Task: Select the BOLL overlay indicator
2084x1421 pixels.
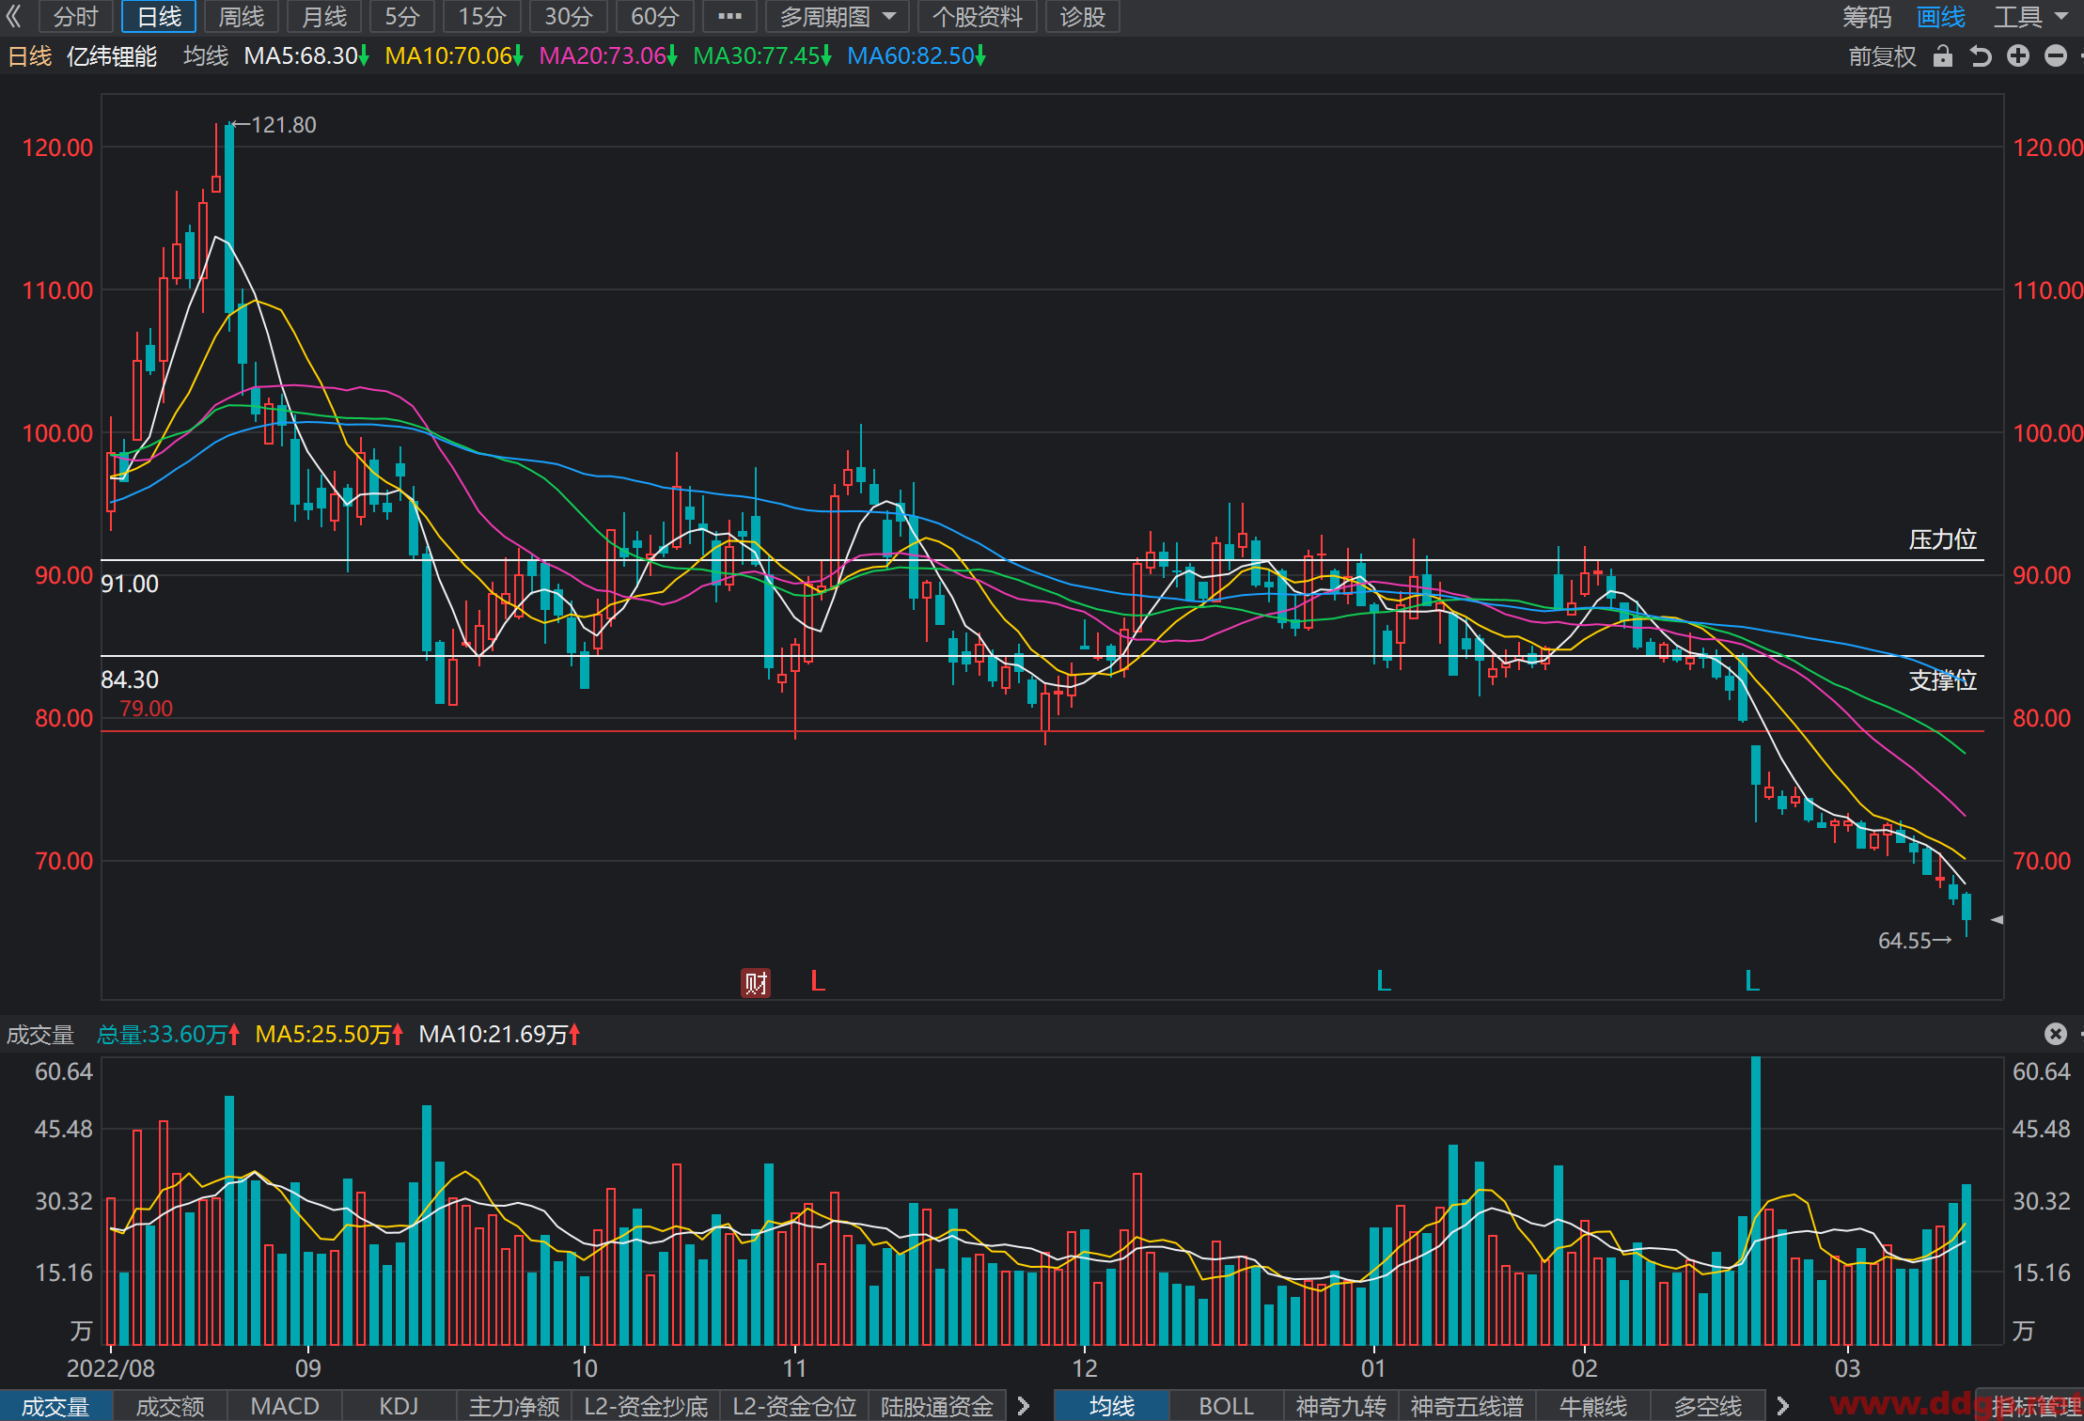Action: click(x=1227, y=1406)
